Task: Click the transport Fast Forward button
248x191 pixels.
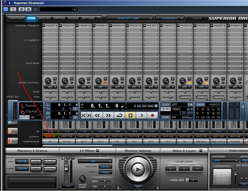Action: pyautogui.click(x=108, y=115)
